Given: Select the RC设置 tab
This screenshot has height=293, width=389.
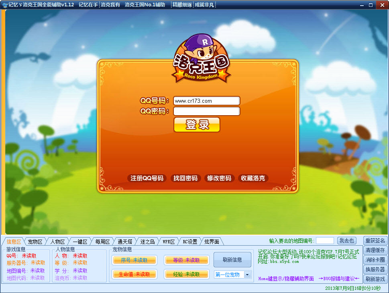Looking at the screenshot, I should click(190, 242).
